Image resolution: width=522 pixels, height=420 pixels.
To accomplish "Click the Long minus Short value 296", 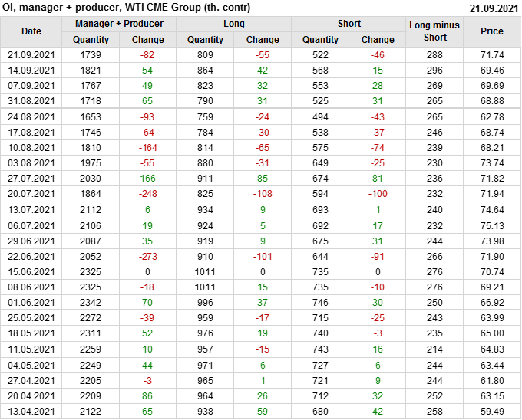I will (434, 69).
